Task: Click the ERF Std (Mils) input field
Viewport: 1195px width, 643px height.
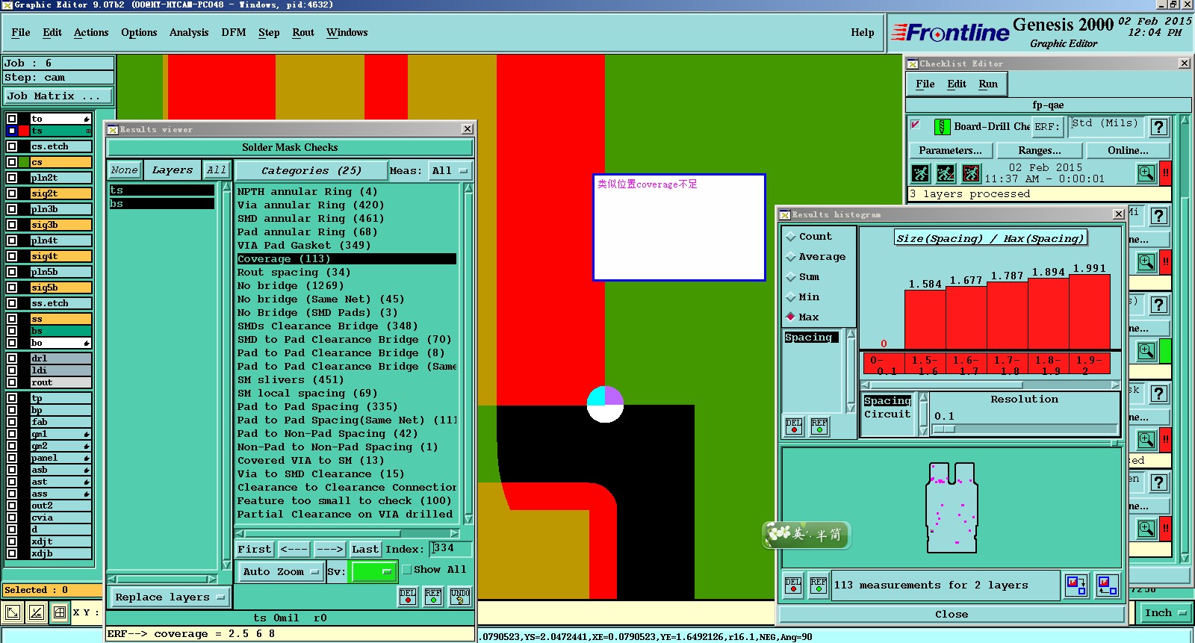Action: point(1105,127)
